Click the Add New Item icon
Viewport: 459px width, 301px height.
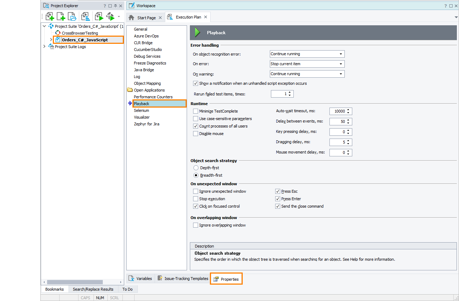point(61,16)
